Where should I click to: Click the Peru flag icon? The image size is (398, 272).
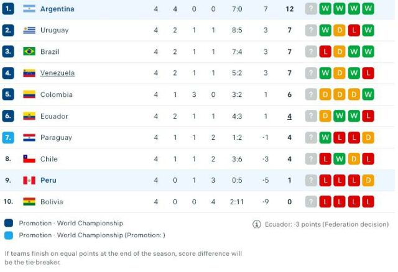pyautogui.click(x=29, y=180)
